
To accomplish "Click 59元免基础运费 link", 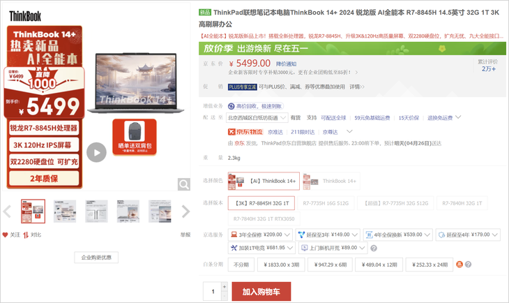I will [x=372, y=118].
